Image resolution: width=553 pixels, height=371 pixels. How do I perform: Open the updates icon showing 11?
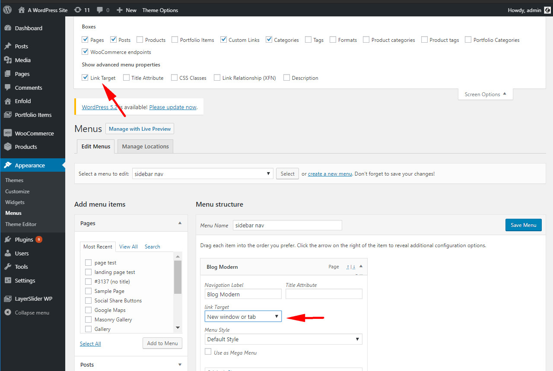tap(77, 10)
